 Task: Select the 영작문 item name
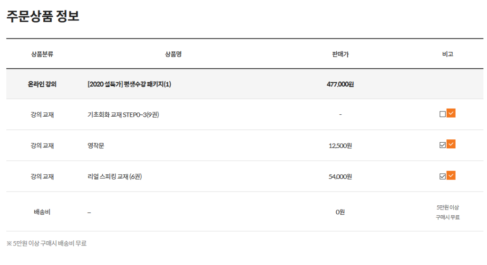tap(96, 146)
